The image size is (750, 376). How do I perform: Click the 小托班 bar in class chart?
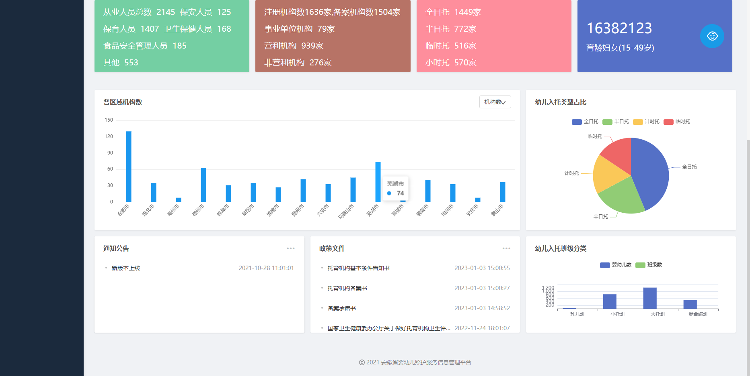610,301
